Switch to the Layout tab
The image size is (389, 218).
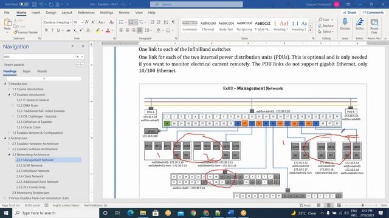tap(67, 12)
